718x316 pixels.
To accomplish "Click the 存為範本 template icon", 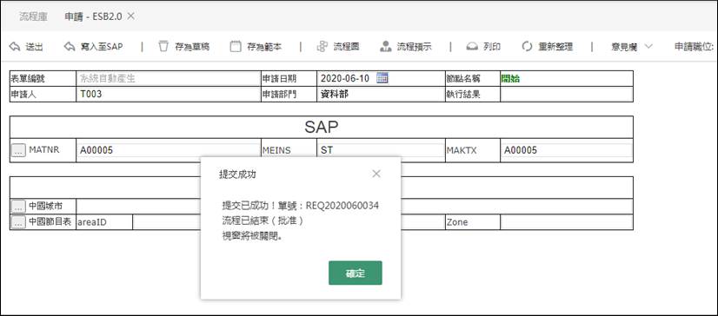I will tap(236, 46).
